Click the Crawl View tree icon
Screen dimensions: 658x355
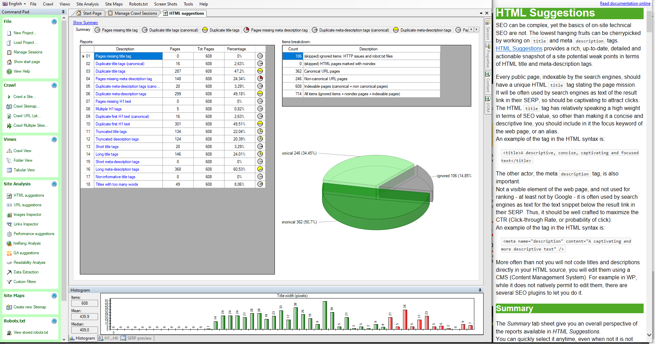(9, 151)
